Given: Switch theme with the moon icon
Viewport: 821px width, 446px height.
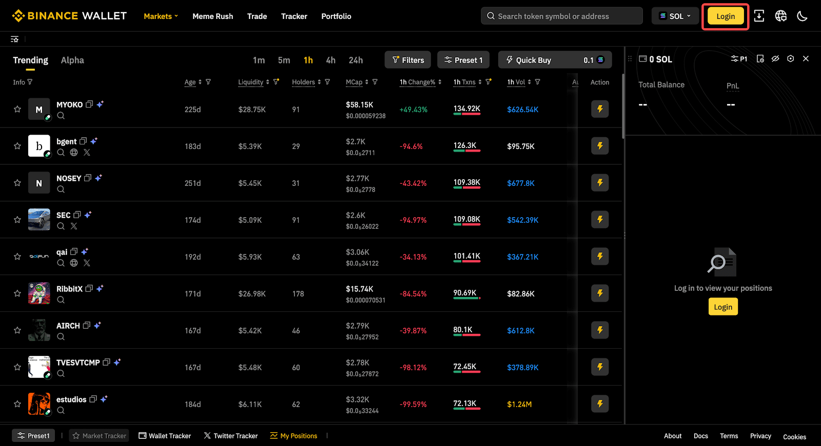Looking at the screenshot, I should coord(802,16).
